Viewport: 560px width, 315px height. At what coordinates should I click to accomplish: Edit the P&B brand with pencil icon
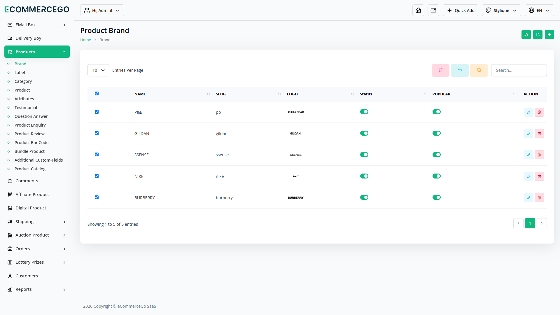click(528, 112)
